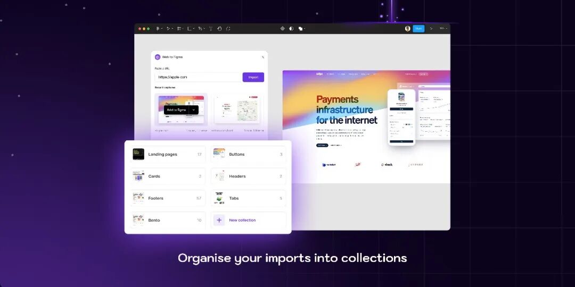Click the Mask contrast icon in the toolbar
Viewport: 575px width, 287px height.
291,29
